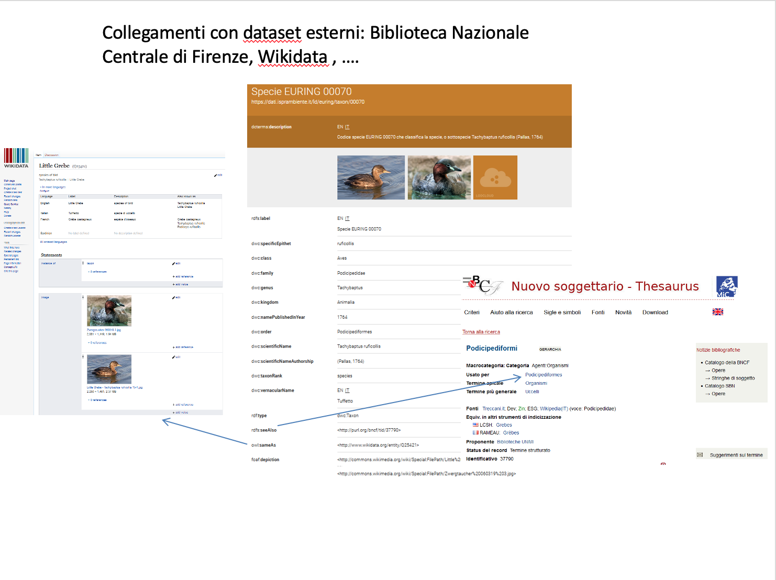Click the UK flag language icon
Image resolution: width=776 pixels, height=580 pixels.
coord(717,312)
